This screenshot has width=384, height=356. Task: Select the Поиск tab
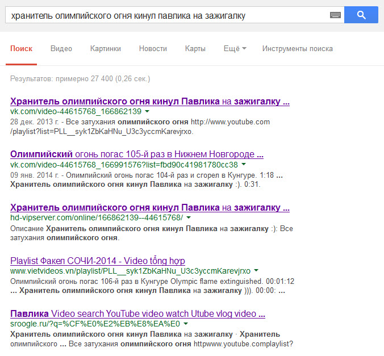pyautogui.click(x=22, y=49)
